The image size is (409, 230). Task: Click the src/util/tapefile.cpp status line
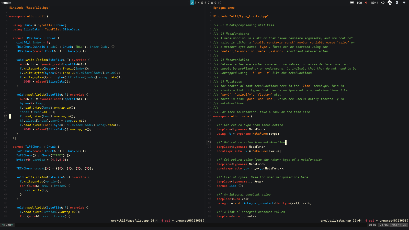130,221
